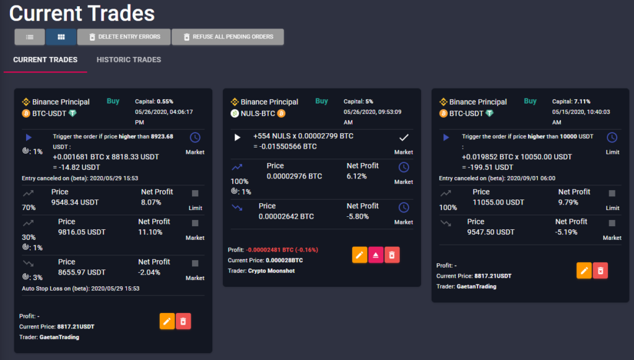The width and height of the screenshot is (634, 360).
Task: Open the Current Trades tab
Action: point(45,60)
